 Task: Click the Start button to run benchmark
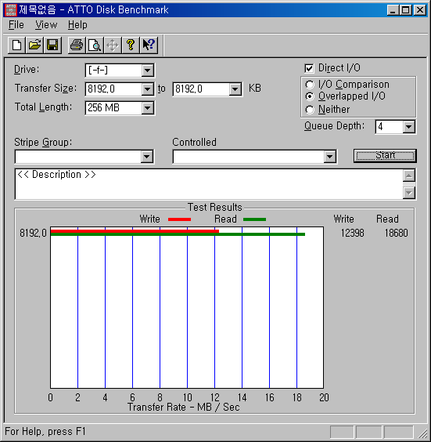[x=385, y=156]
